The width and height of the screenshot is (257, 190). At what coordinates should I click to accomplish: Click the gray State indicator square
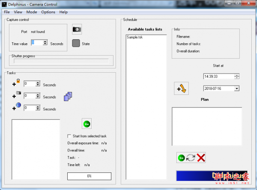click(76, 43)
